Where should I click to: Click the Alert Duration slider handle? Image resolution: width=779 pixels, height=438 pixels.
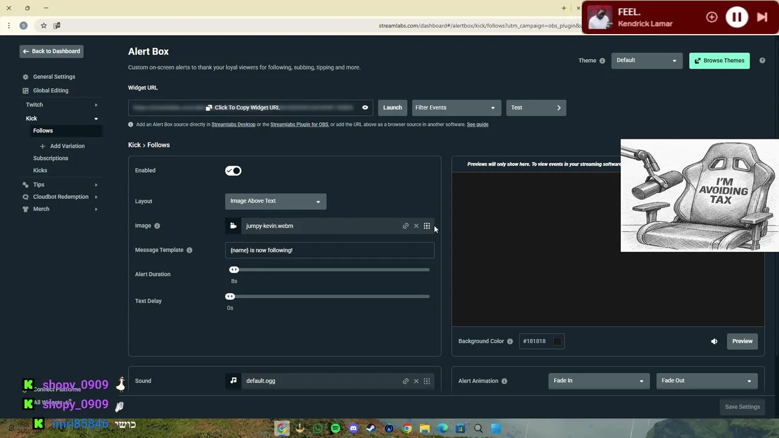[234, 269]
